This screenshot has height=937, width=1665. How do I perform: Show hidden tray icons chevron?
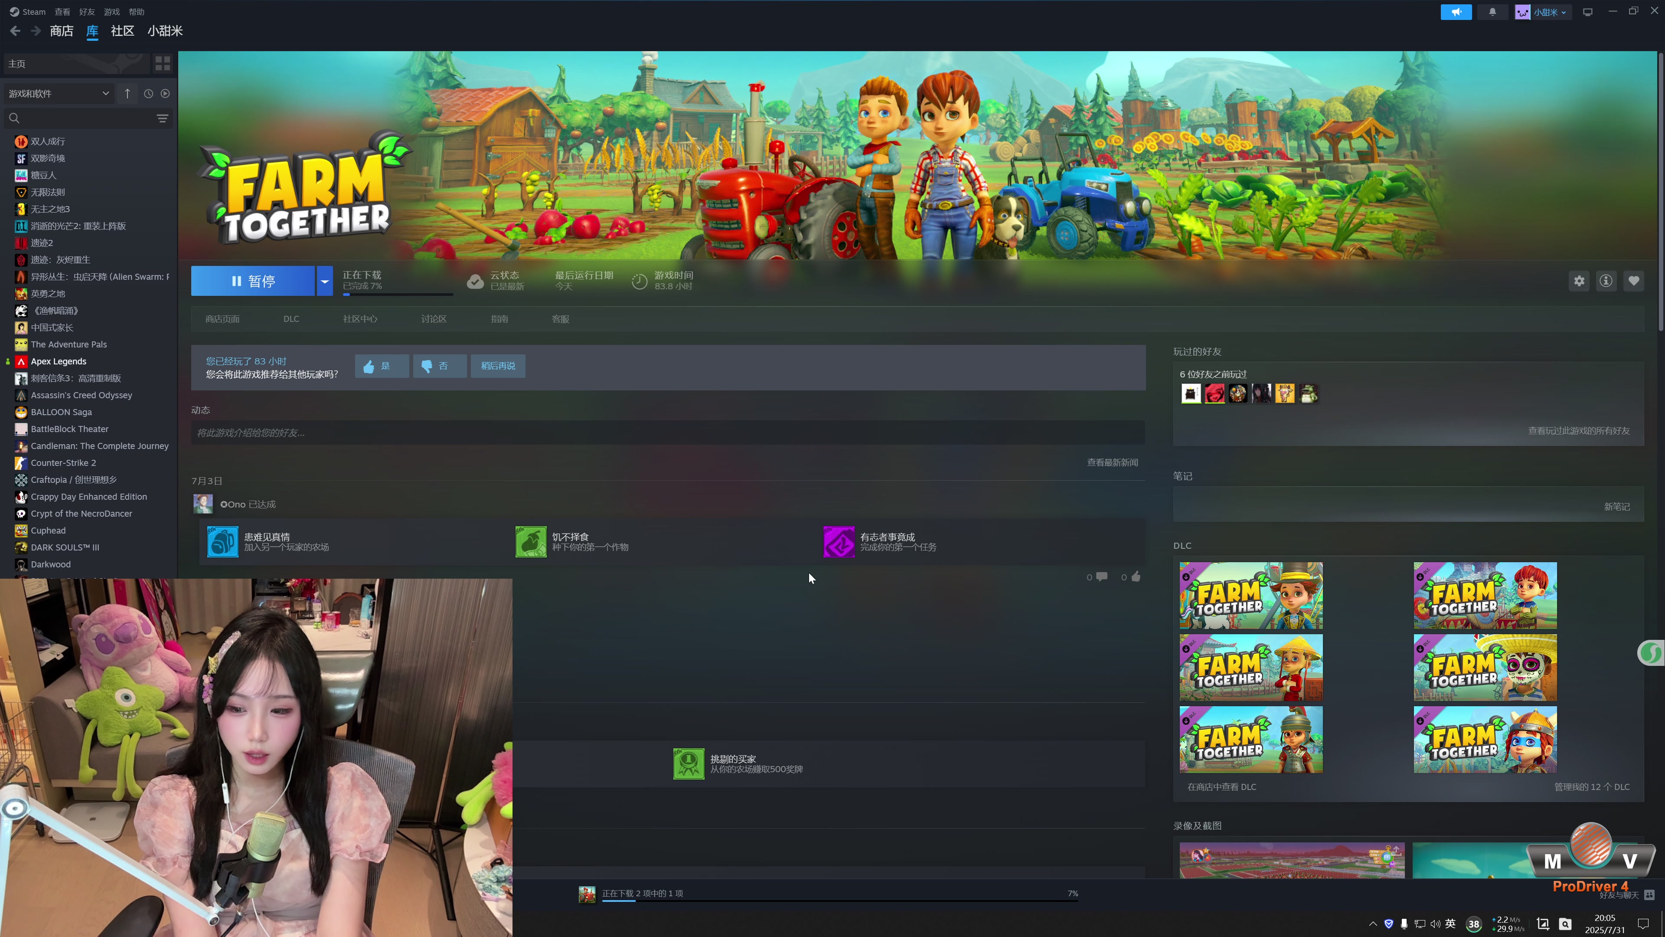point(1373,924)
